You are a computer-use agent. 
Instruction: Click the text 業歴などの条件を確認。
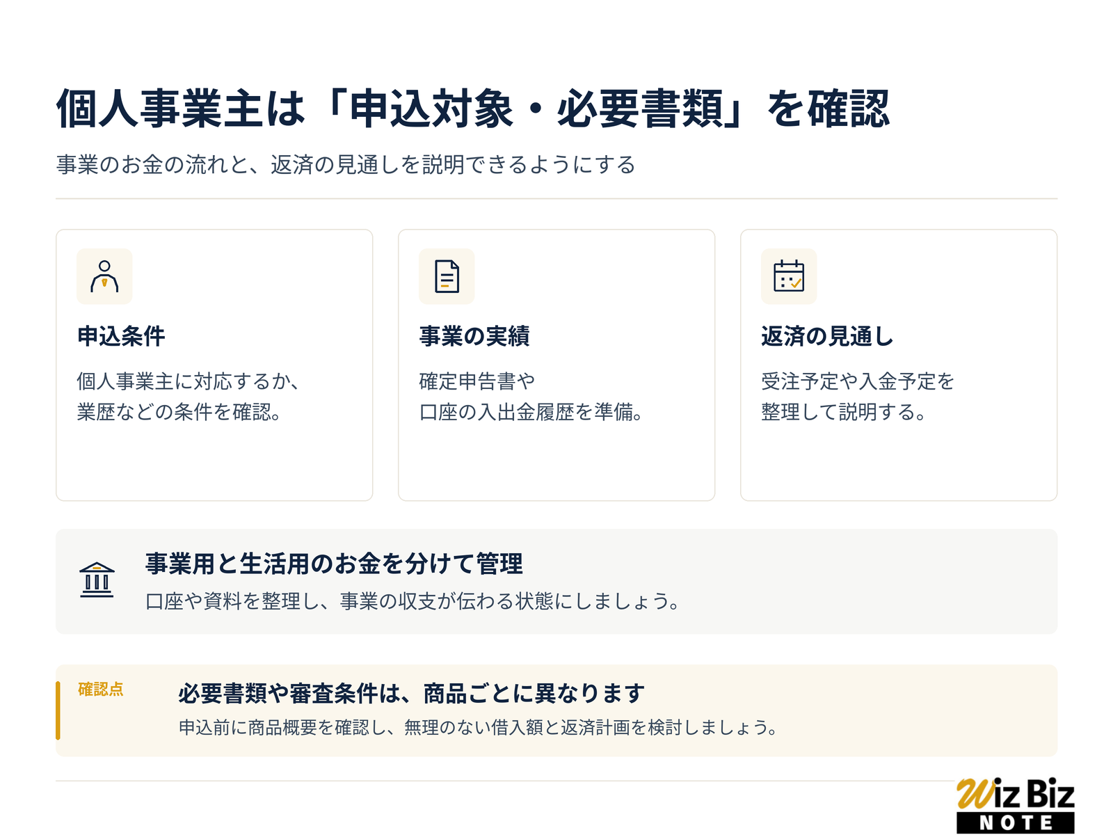pos(179,412)
